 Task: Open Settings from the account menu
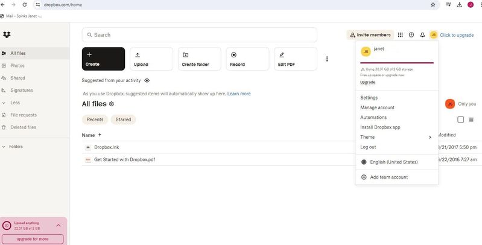[369, 98]
